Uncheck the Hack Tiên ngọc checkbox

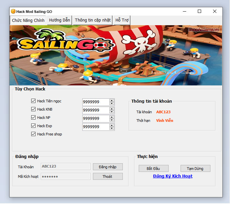[x=33, y=101]
